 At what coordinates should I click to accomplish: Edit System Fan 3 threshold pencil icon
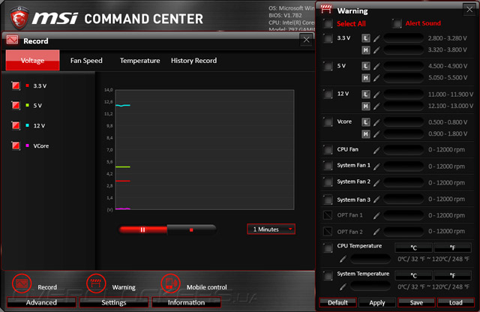click(376, 199)
